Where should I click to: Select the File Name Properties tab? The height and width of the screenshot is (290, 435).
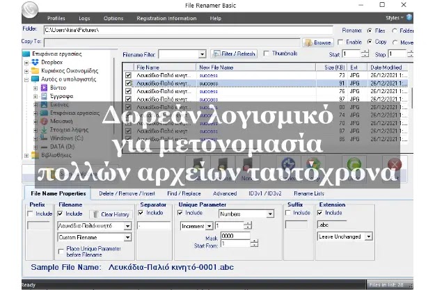[x=58, y=193]
